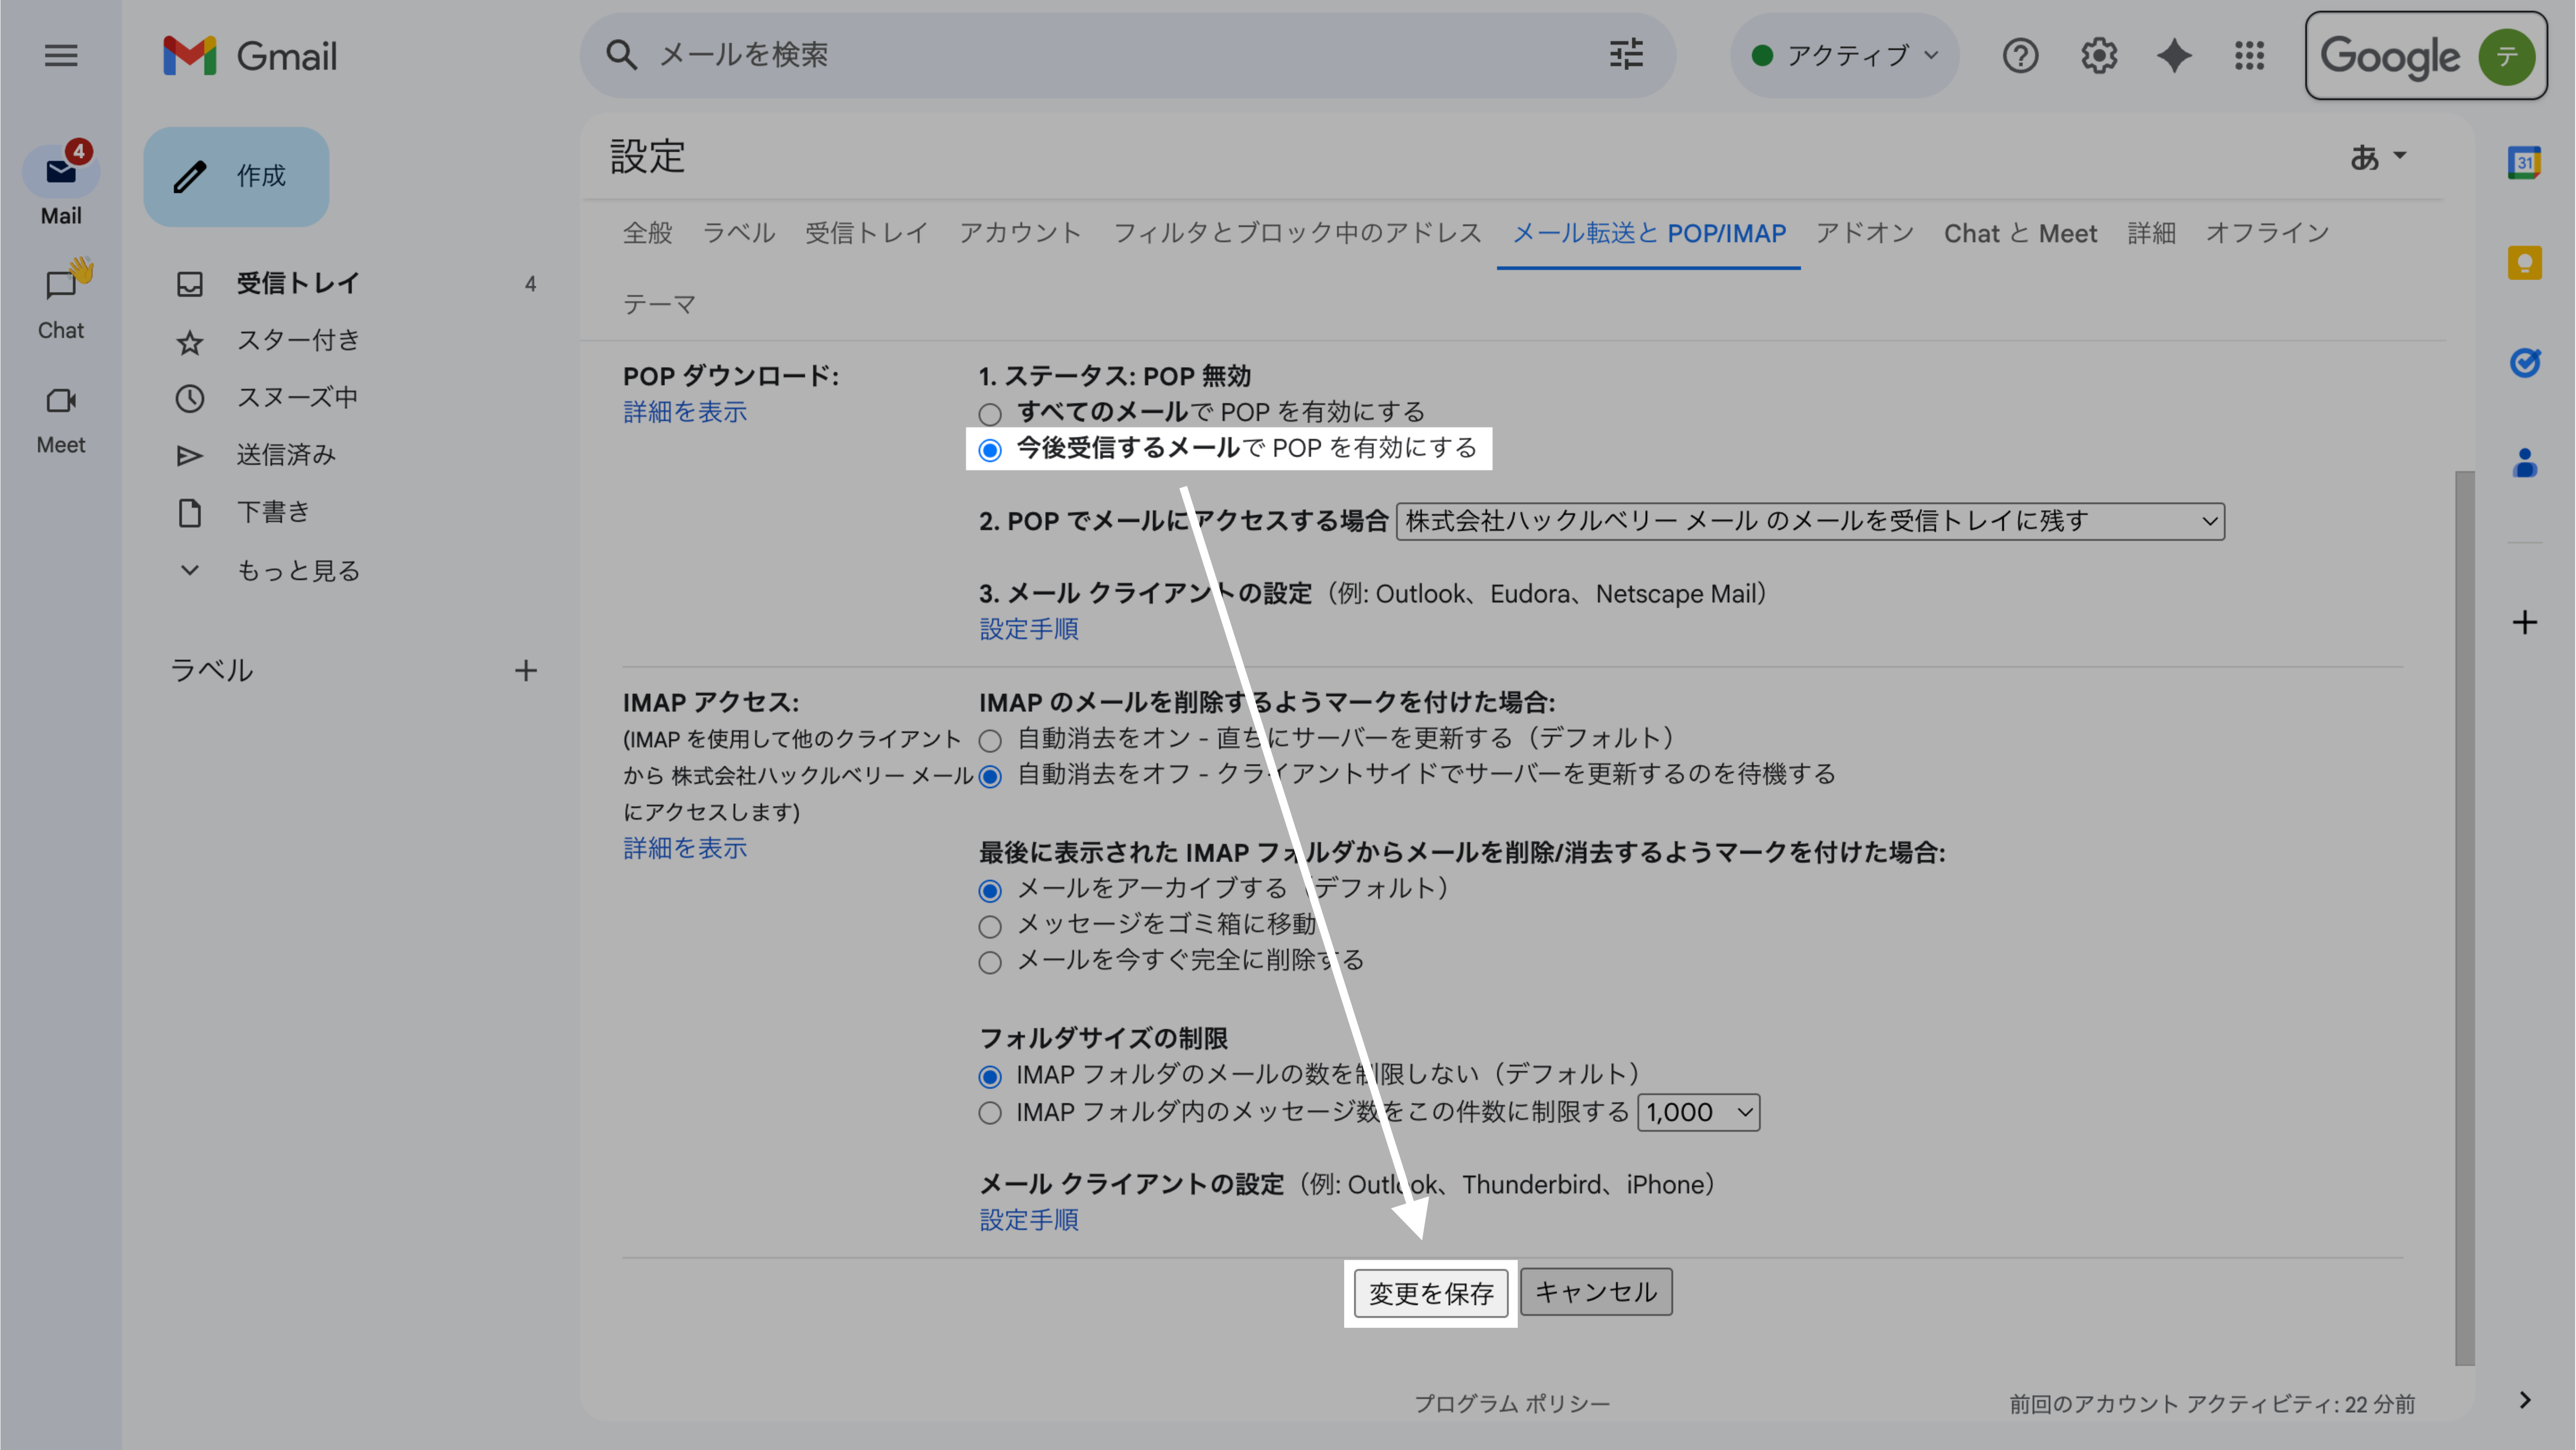The image size is (2576, 1450).
Task: Select すべてのメールで POP を有効にする radio
Action: pyautogui.click(x=990, y=414)
